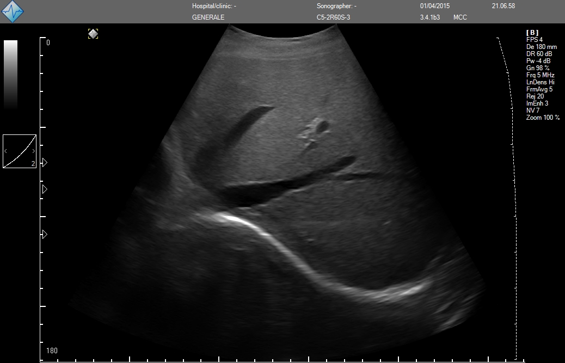
Task: Click the bottom focal zone triangle marker
Action: click(x=45, y=234)
